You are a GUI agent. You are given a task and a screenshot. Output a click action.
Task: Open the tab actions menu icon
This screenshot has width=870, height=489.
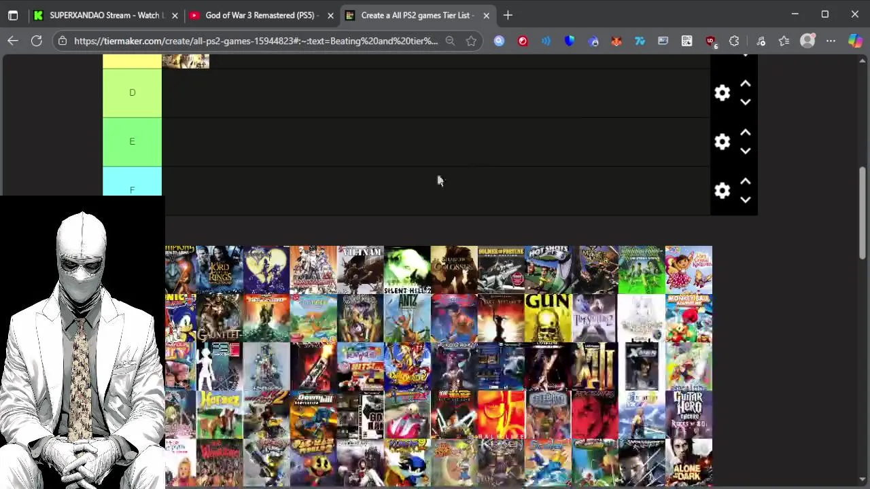click(x=13, y=15)
